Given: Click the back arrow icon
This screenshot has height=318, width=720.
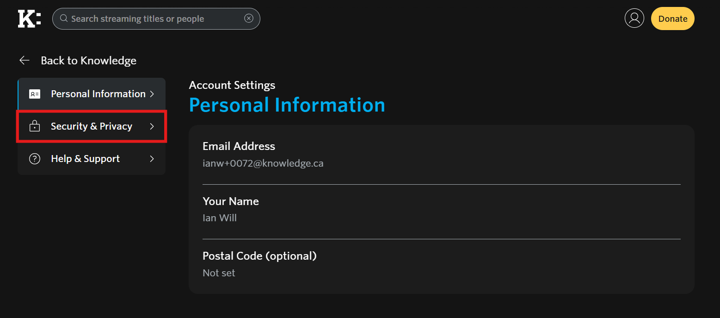Looking at the screenshot, I should click(x=25, y=61).
